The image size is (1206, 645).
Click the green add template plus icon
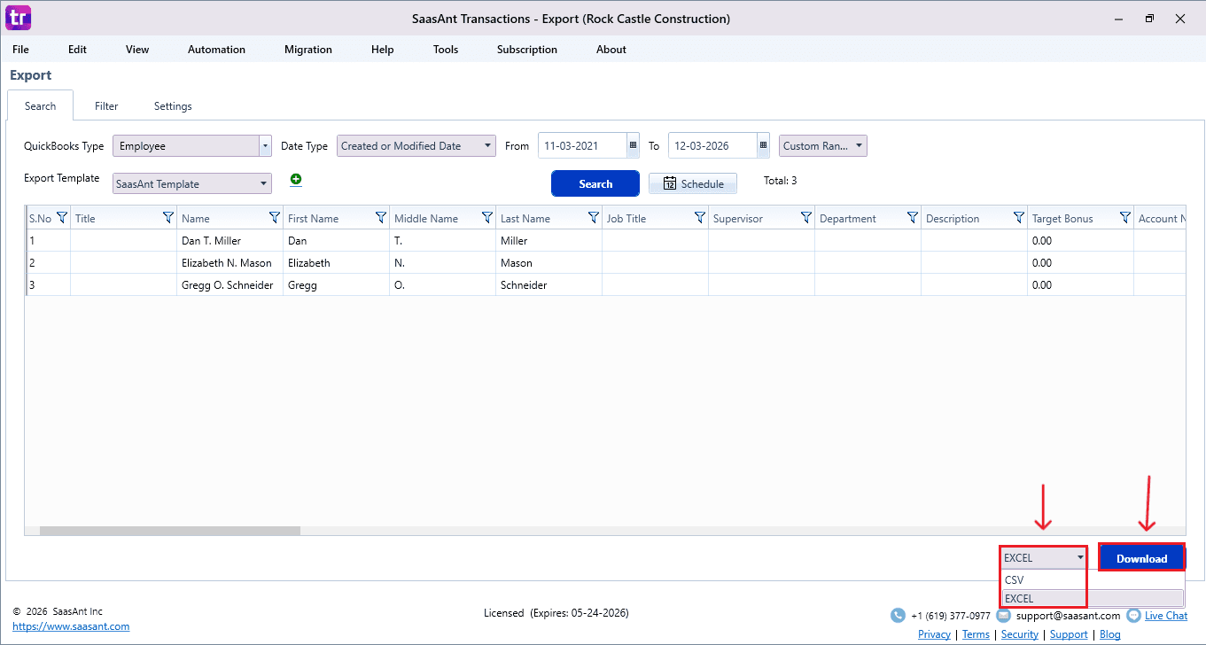coord(296,180)
